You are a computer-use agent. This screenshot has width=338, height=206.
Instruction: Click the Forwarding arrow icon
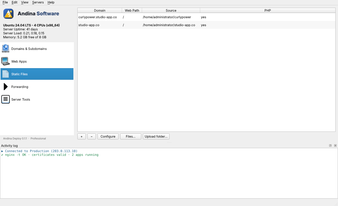[x=6, y=87]
